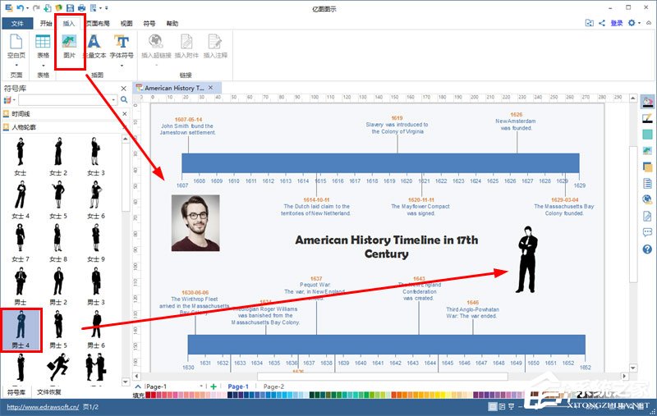Click the Save disk icon in quick access toolbar

(70, 7)
